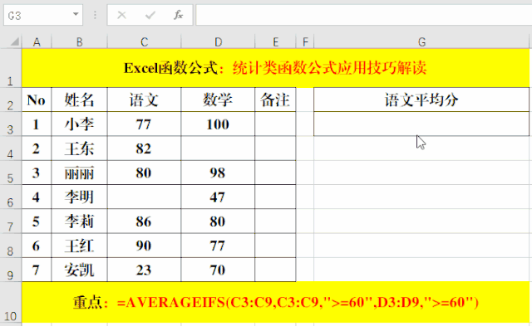Click the name cell '丽丽'
Screen dimensions: 532x326
(x=80, y=173)
